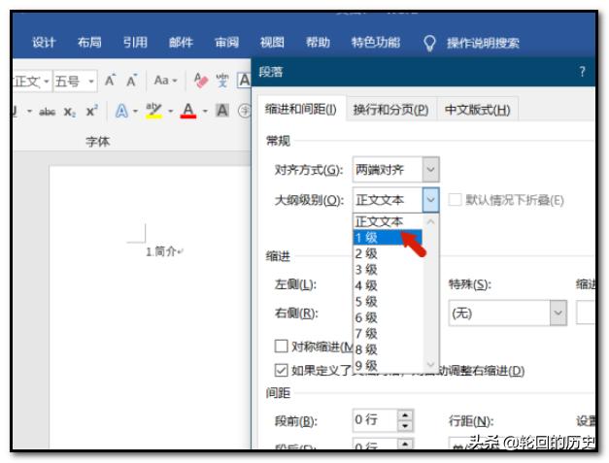Click the increase font size icon
The width and height of the screenshot is (609, 463).
(x=112, y=80)
